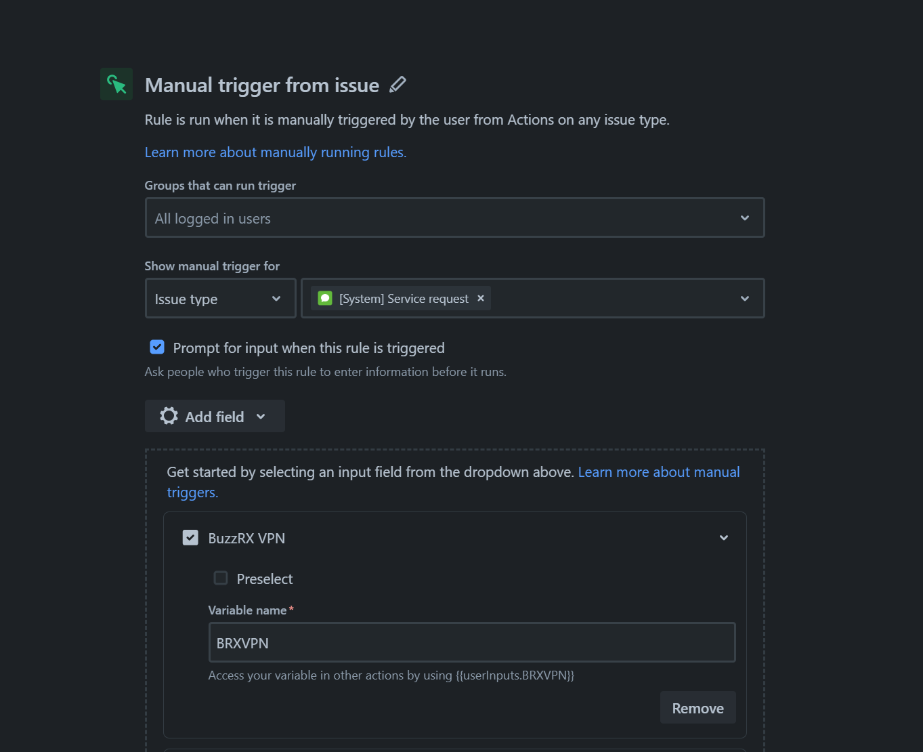Expand the Service request value dropdown arrow
The width and height of the screenshot is (923, 752).
point(745,298)
